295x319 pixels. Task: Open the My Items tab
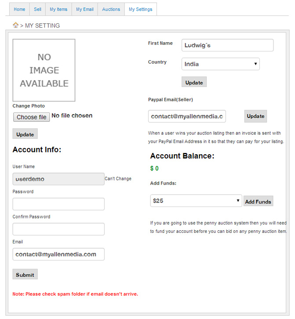tap(58, 9)
